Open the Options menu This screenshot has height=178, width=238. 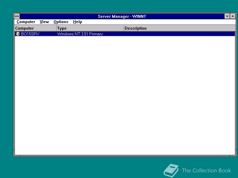tap(61, 22)
